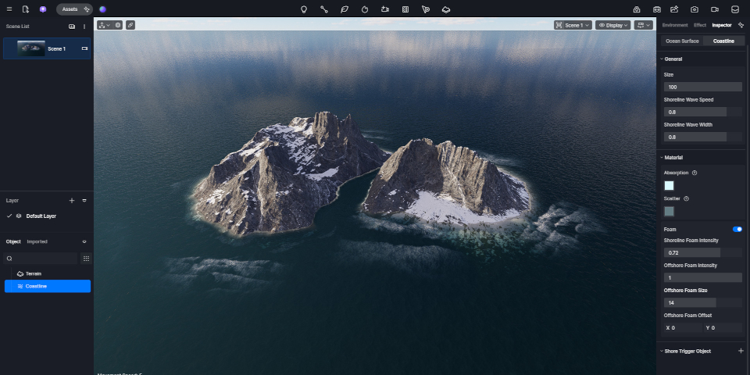Open the Display dropdown in viewport
The height and width of the screenshot is (375, 750).
click(612, 25)
